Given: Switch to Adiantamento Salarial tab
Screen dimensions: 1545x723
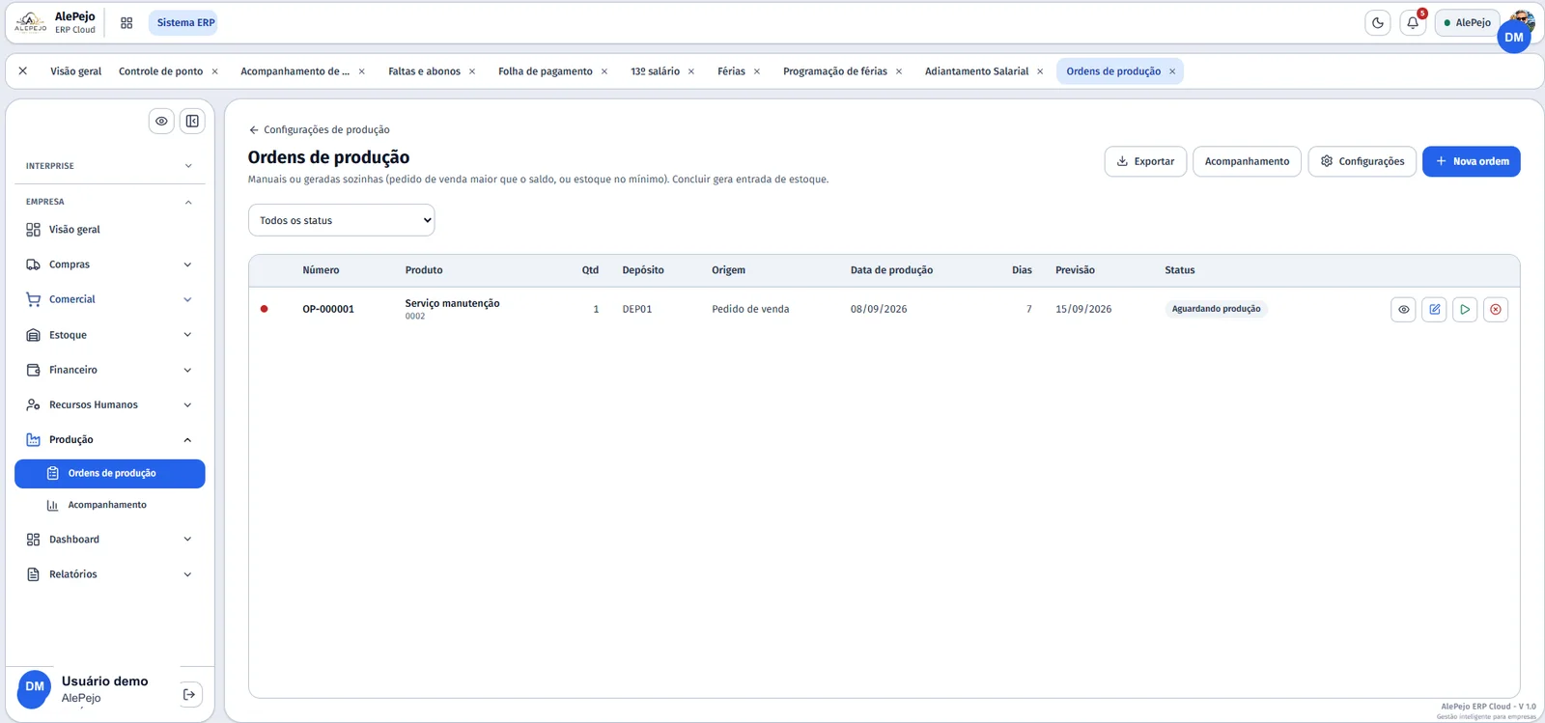Looking at the screenshot, I should tap(976, 71).
